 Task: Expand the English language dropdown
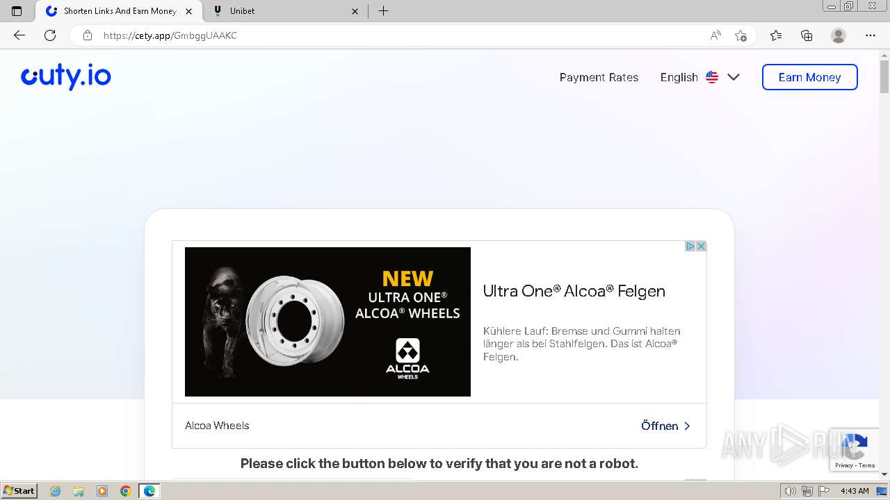pos(700,77)
